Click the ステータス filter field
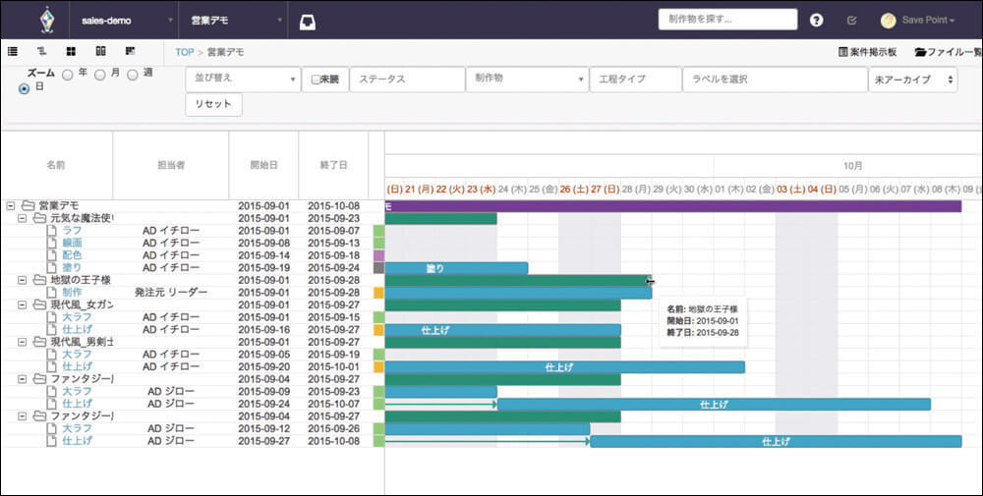The image size is (983, 496). pyautogui.click(x=408, y=80)
